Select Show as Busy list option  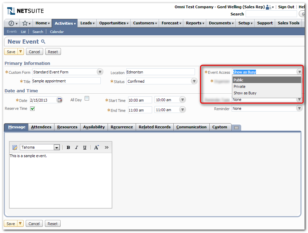(x=267, y=93)
